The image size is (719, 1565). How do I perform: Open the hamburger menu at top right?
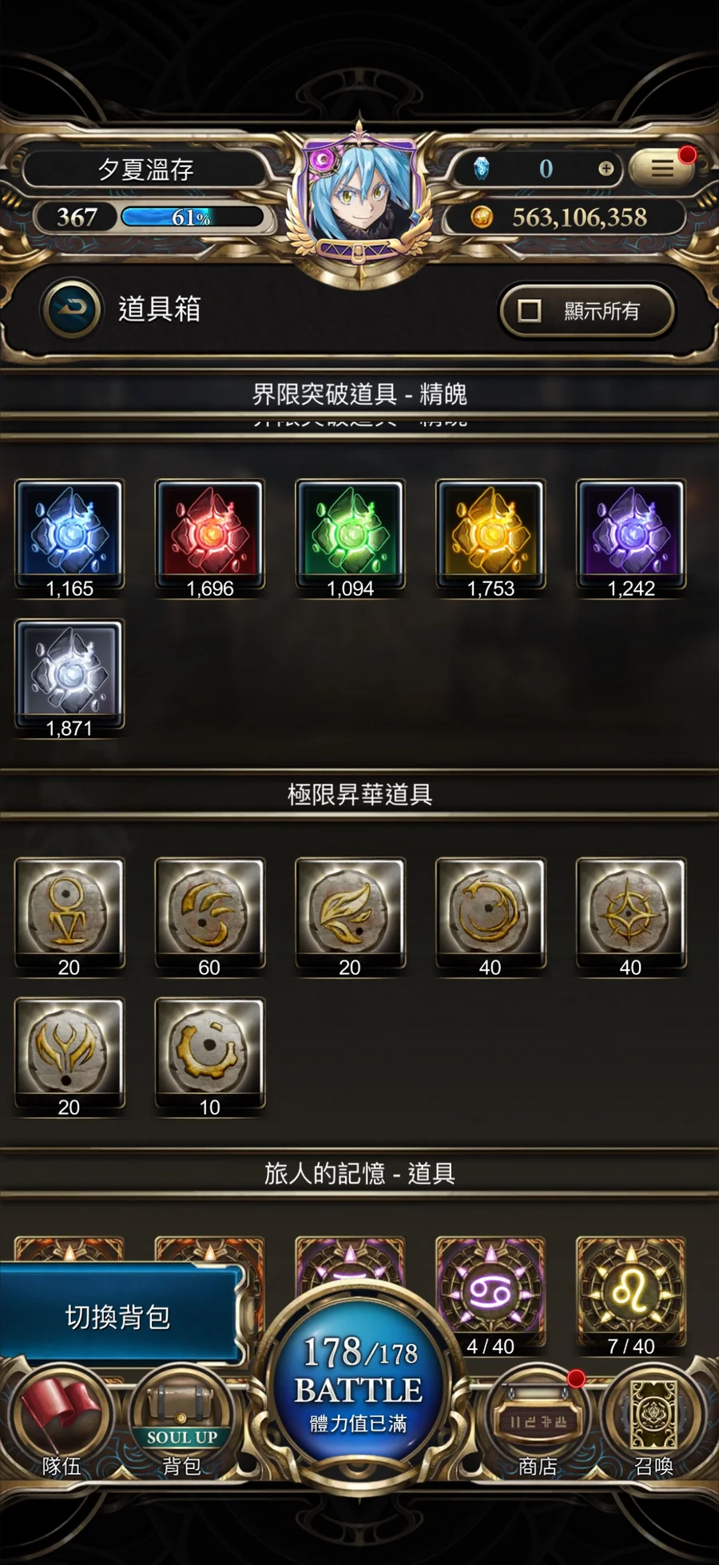tap(661, 168)
